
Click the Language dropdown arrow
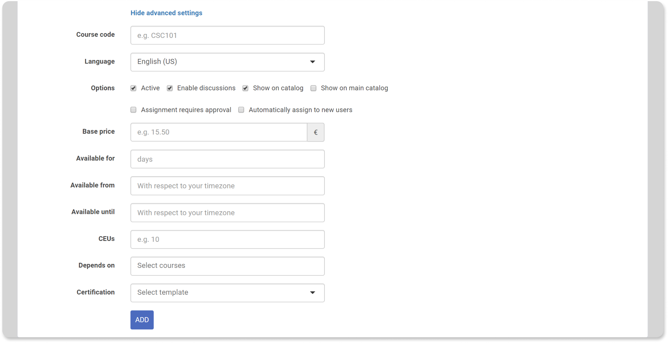[312, 62]
